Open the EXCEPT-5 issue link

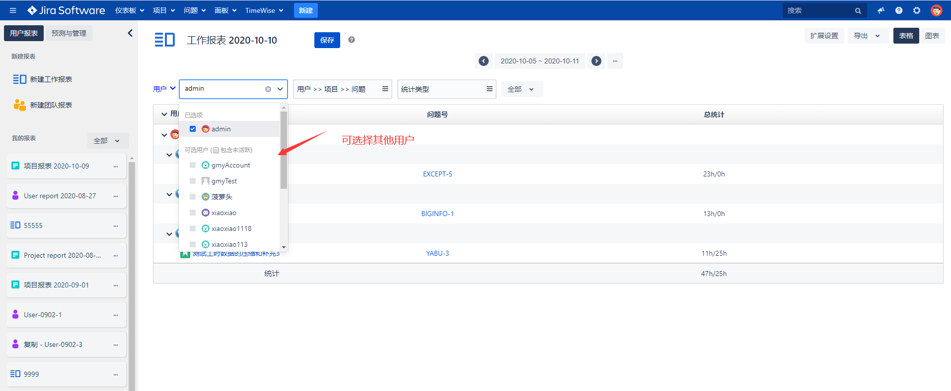tap(438, 174)
